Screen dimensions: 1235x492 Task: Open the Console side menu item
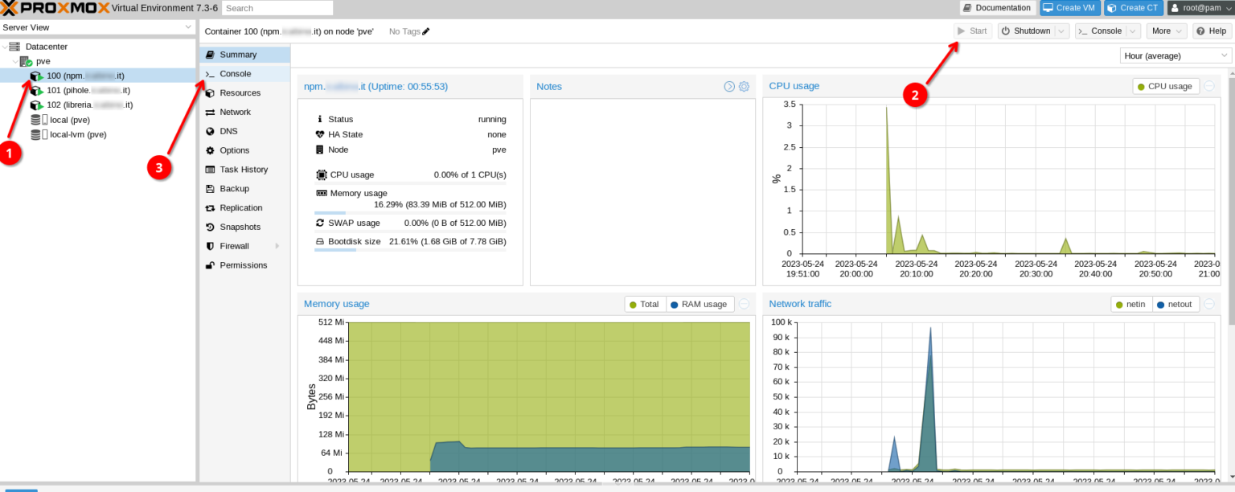[x=244, y=74]
